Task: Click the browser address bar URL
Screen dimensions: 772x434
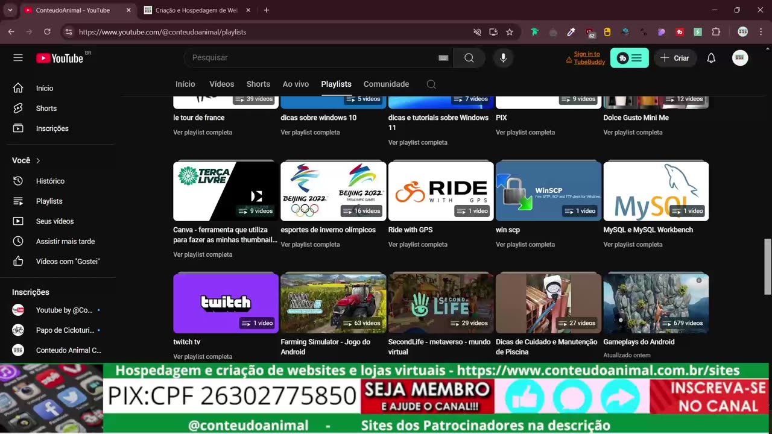Action: click(162, 32)
